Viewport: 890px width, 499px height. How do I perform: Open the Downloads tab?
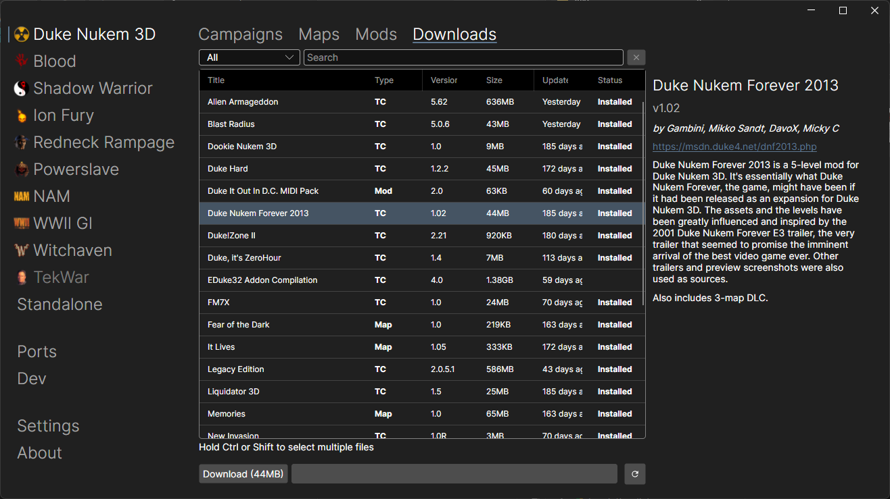[454, 34]
